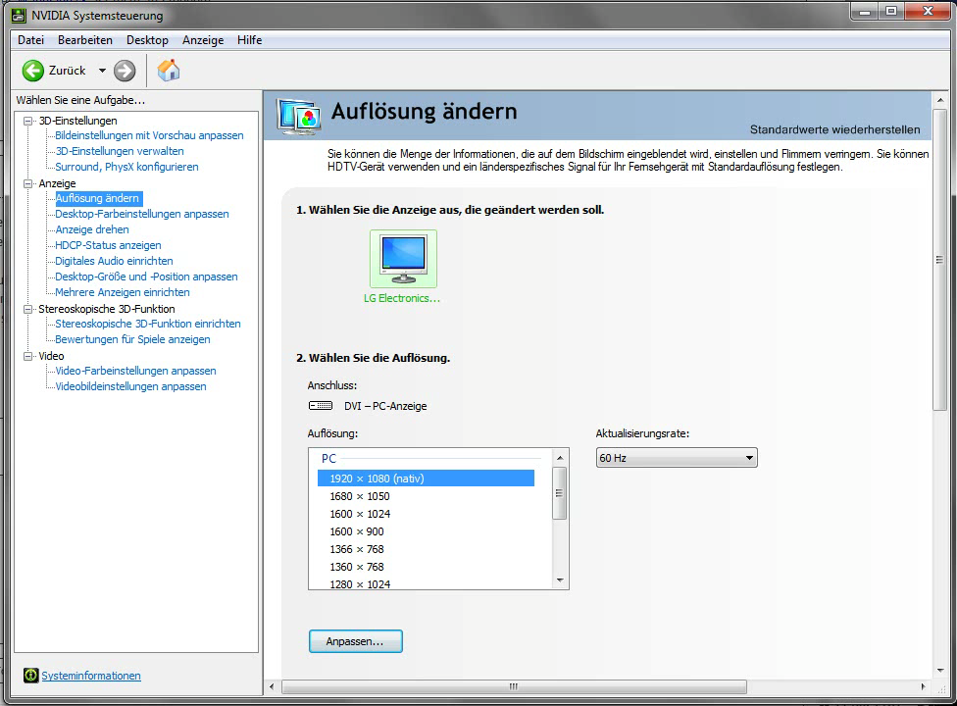
Task: Open Anzeige drehen
Action: tap(91, 229)
